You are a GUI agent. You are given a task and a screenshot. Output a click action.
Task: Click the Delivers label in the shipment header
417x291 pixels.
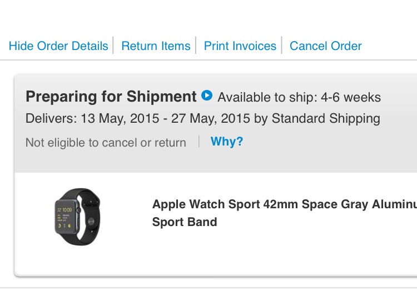point(51,118)
